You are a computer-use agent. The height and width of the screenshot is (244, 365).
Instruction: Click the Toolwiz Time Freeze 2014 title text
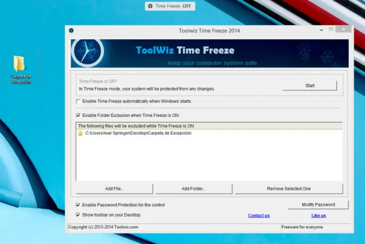(x=209, y=31)
